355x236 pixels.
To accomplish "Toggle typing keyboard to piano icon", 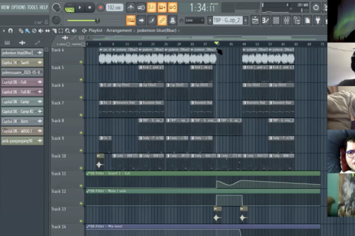I will pos(131,21).
